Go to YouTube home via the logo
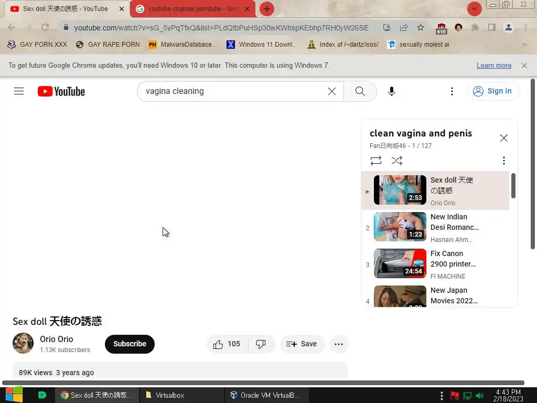The width and height of the screenshot is (537, 403). click(61, 91)
